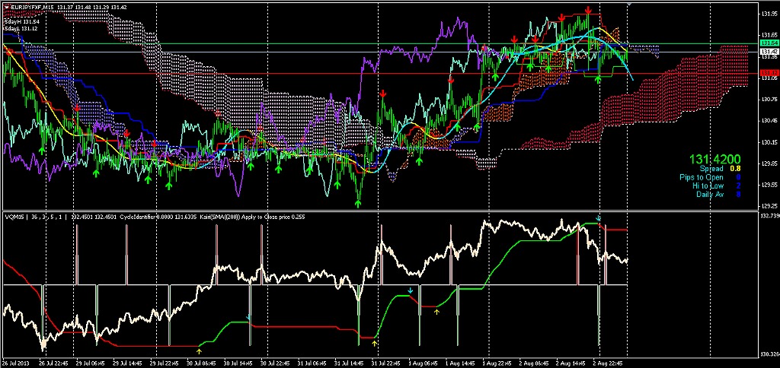Open the chart title dropdown triangle
This screenshot has width=780, height=368.
coord(5,6)
